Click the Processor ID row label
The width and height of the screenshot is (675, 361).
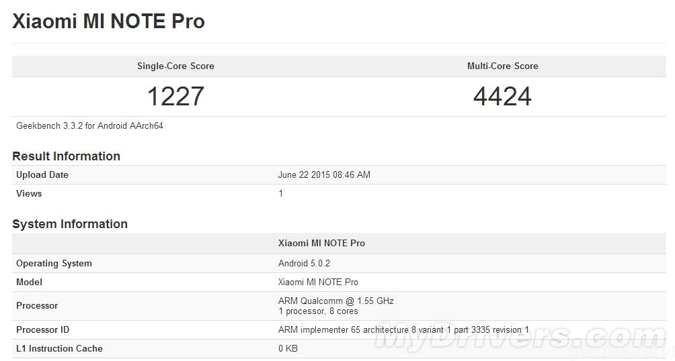pos(42,329)
